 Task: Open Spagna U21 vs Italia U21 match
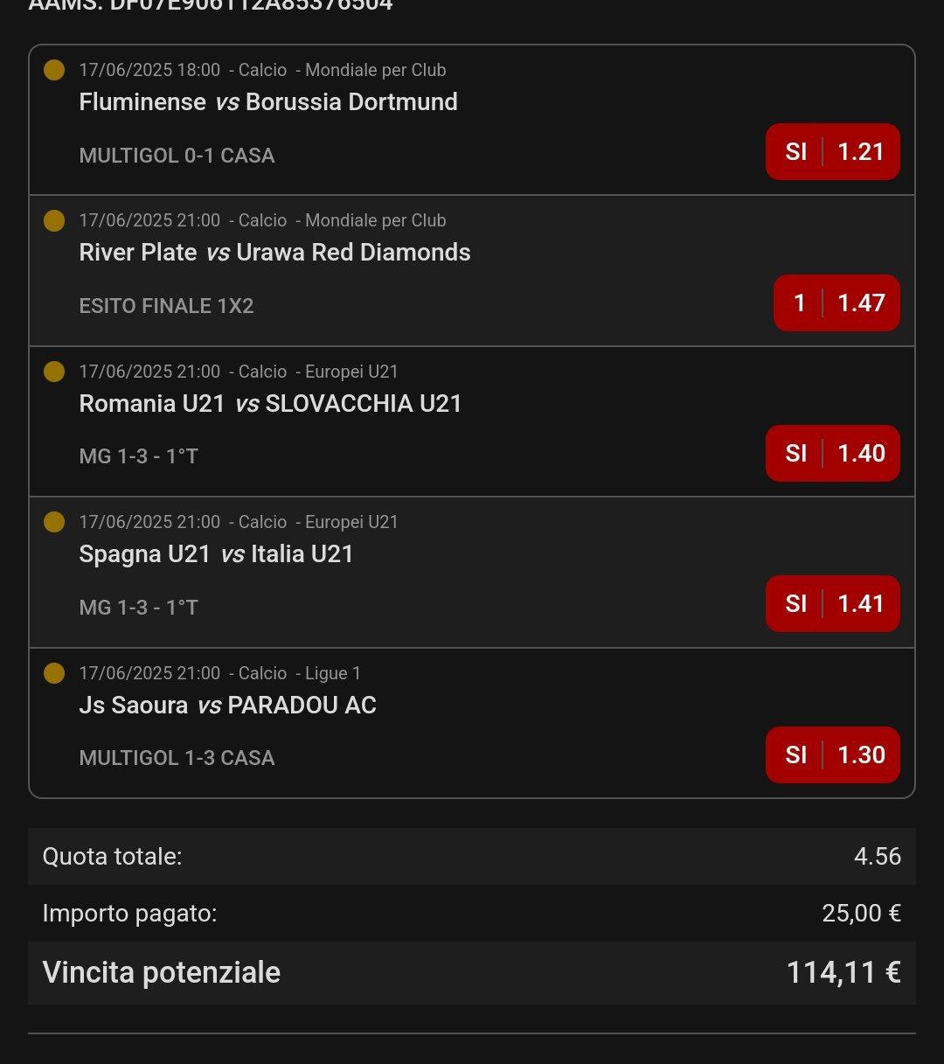(216, 554)
